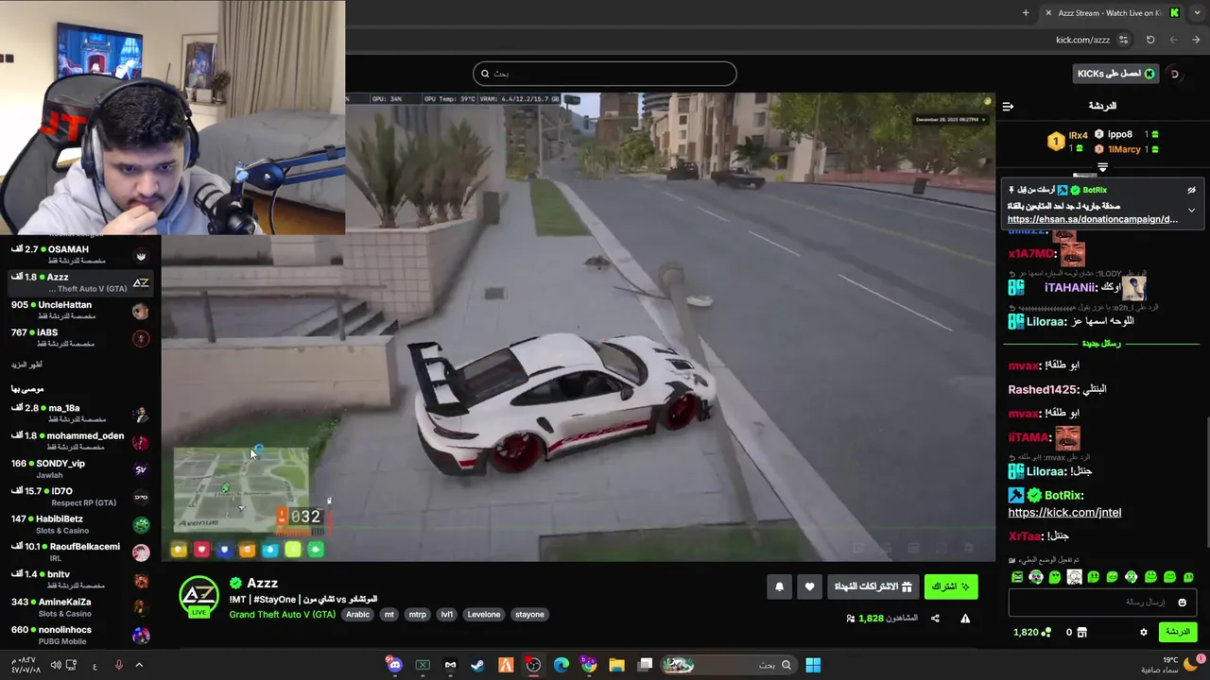Screen dimensions: 1210x680
Task: Open iABS channel in sidebar
Action: point(80,337)
